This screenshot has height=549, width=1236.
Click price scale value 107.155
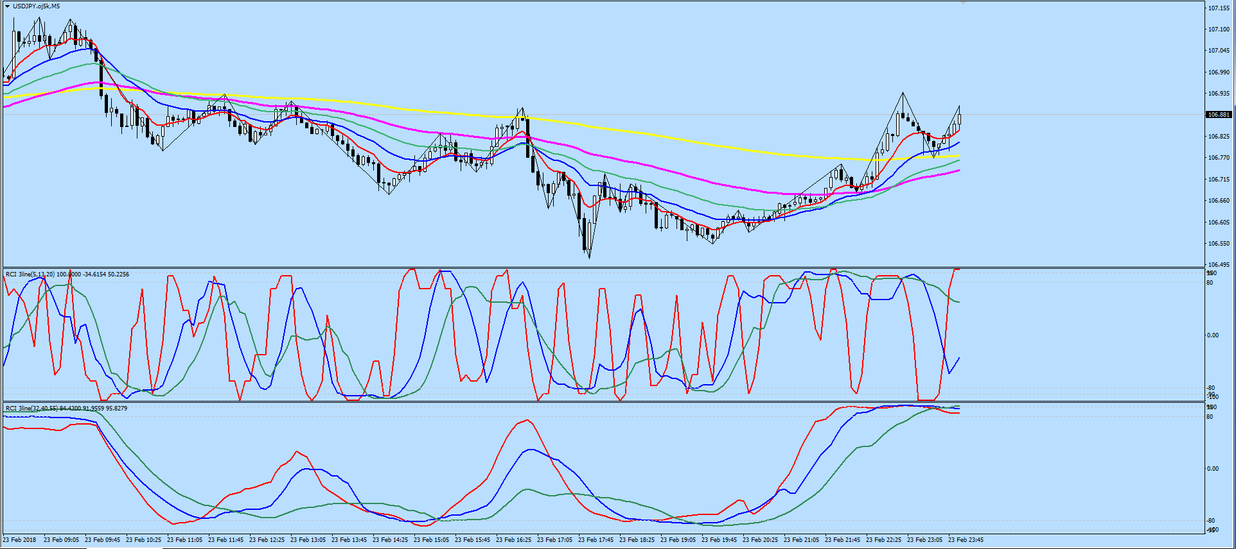click(x=1219, y=8)
